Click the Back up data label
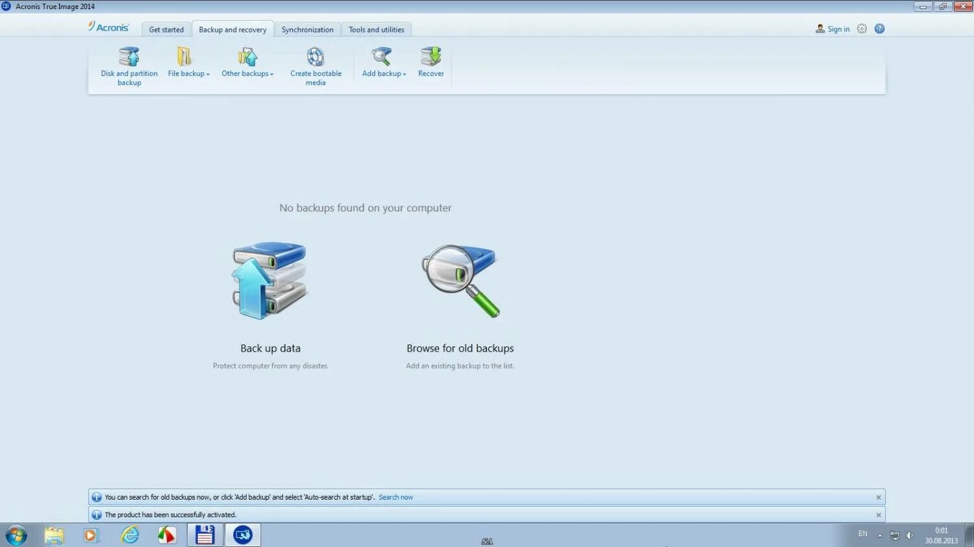974x547 pixels. coord(270,348)
